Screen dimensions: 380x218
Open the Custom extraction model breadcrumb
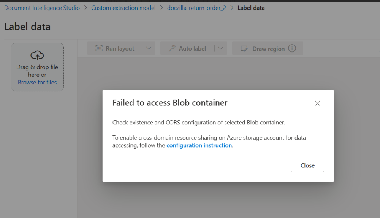pos(123,8)
